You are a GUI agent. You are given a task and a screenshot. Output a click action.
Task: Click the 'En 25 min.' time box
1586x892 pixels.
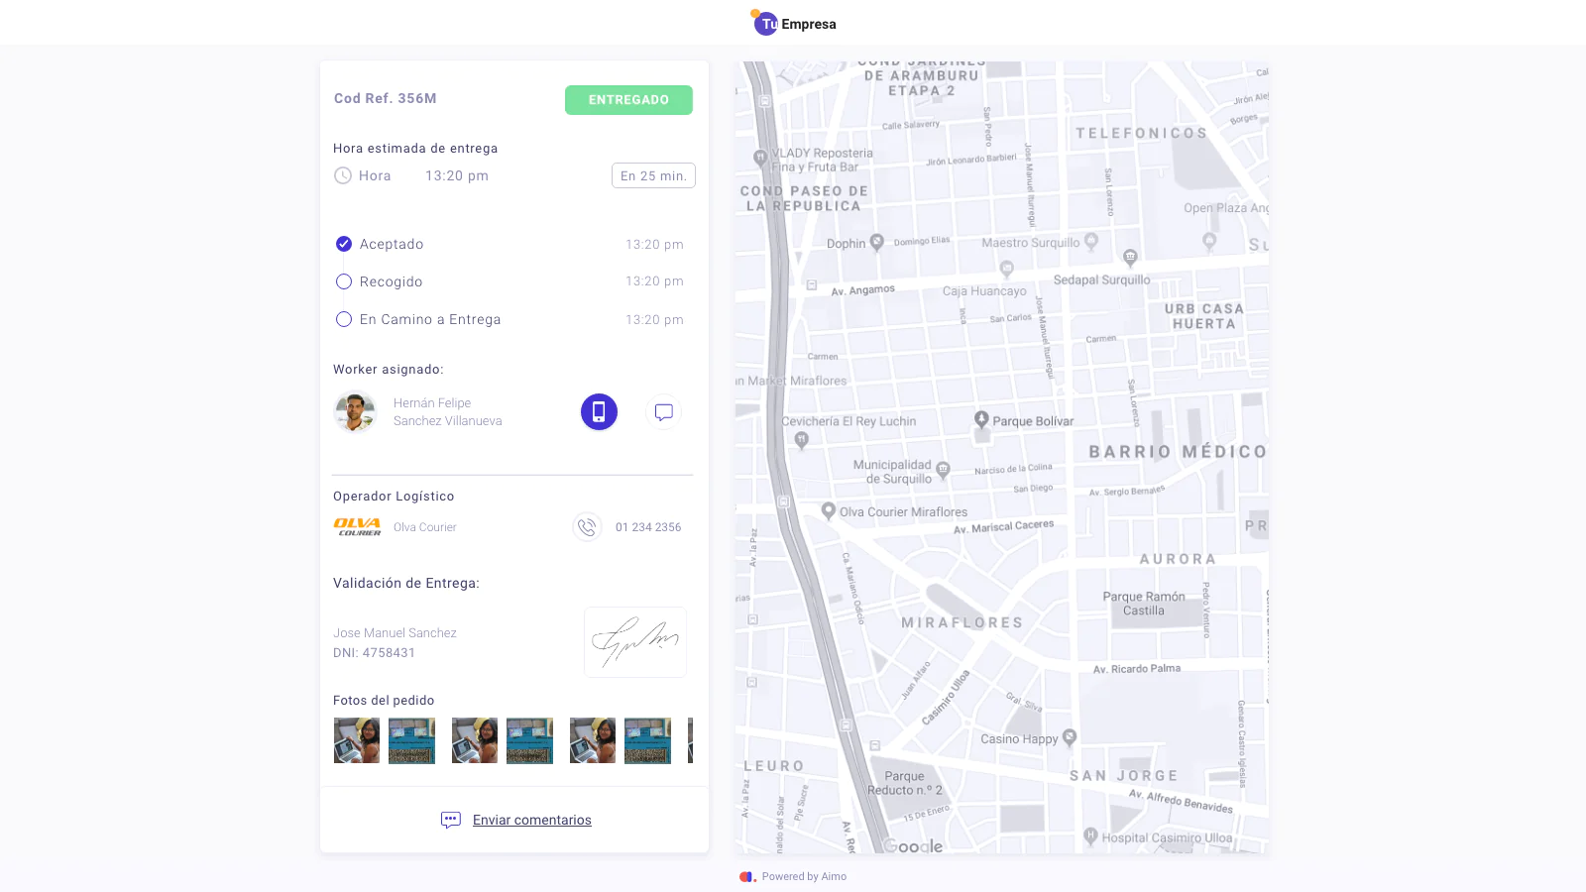coord(653,175)
